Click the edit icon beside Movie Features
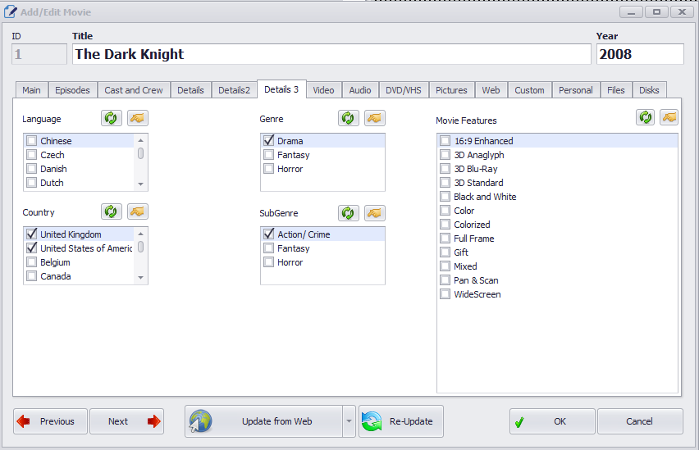 coord(669,117)
